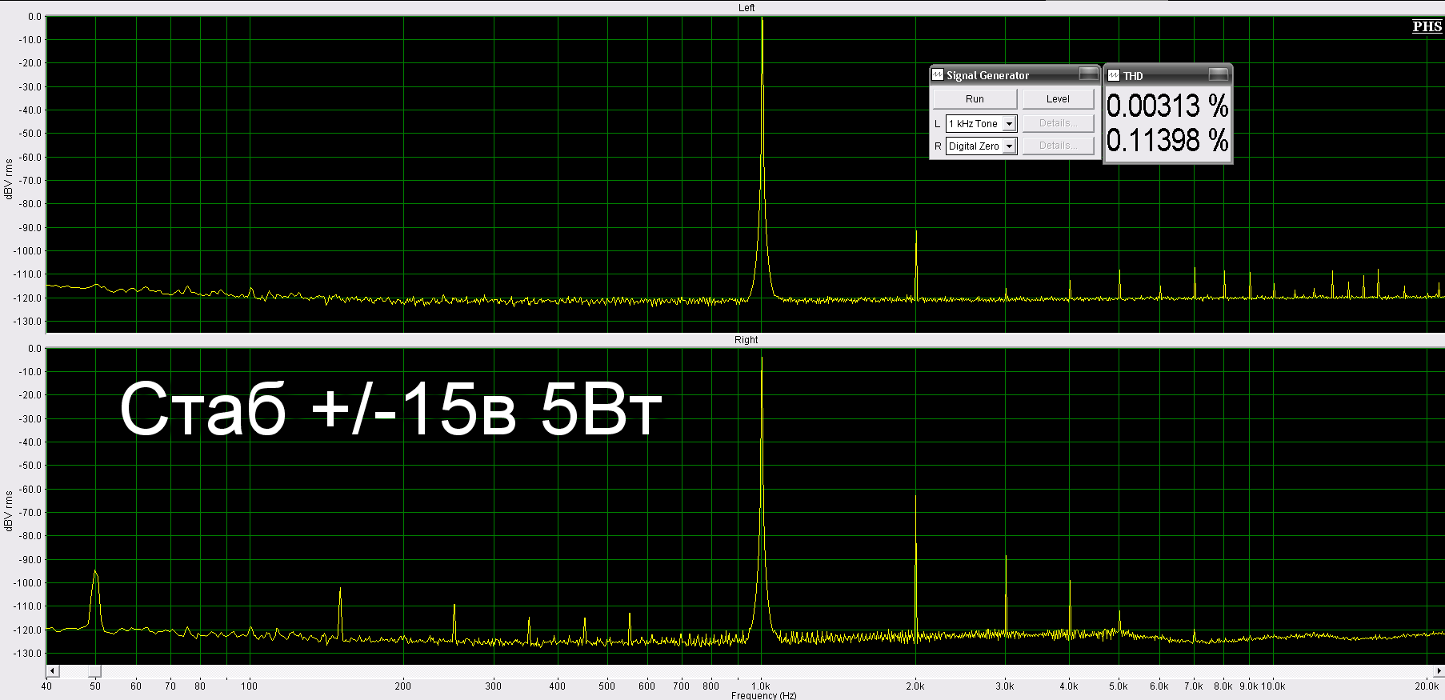Click the Details button for R channel
Screen dimensions: 1445x700
coord(1057,146)
